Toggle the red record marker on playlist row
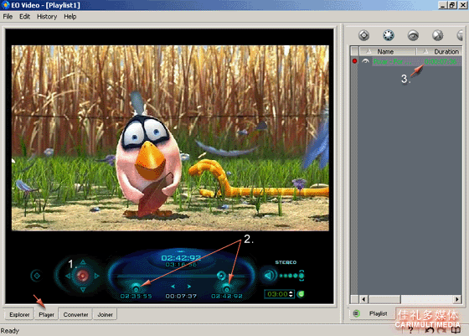The image size is (469, 336). pos(354,61)
